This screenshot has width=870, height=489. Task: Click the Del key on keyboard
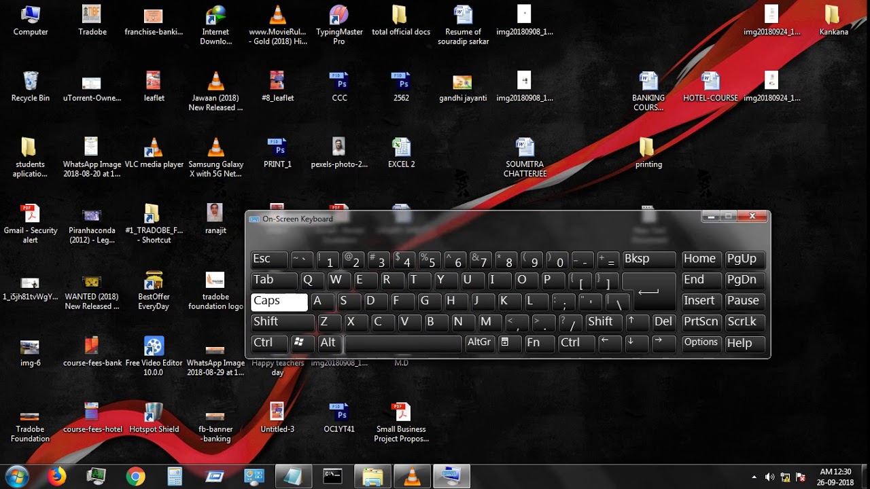point(664,323)
